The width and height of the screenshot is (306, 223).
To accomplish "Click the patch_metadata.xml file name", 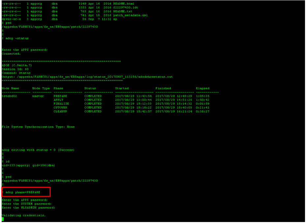I will 130,15.
